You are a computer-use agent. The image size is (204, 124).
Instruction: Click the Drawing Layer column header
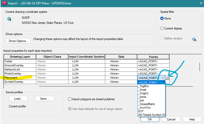pos(20,57)
